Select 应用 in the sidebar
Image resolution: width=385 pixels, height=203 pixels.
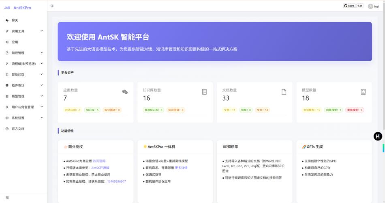[15, 42]
